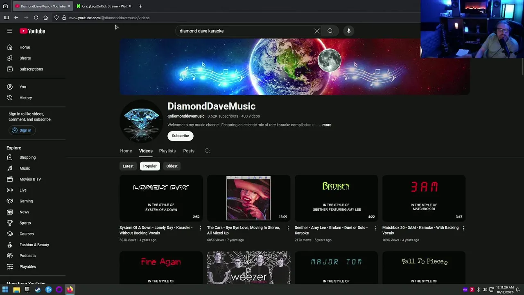Open The Cars Bye Bye Love title
Screen dimensions: 524x295
244,230
